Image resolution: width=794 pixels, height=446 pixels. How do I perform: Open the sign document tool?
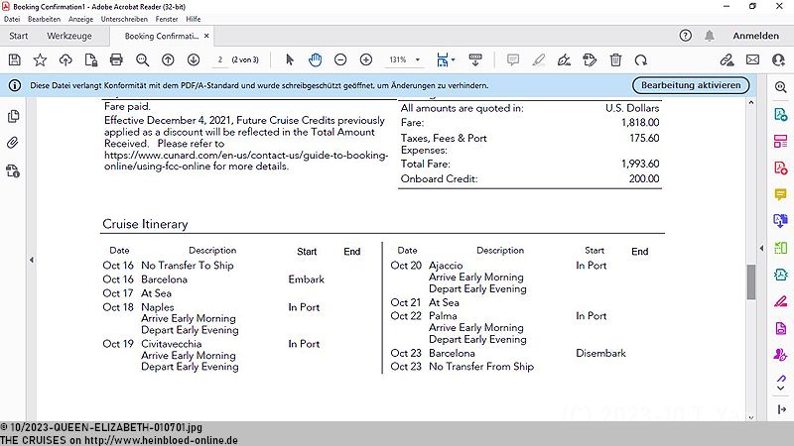coord(564,59)
